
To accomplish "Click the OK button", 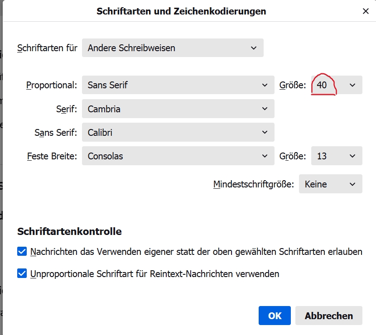I will 275,316.
